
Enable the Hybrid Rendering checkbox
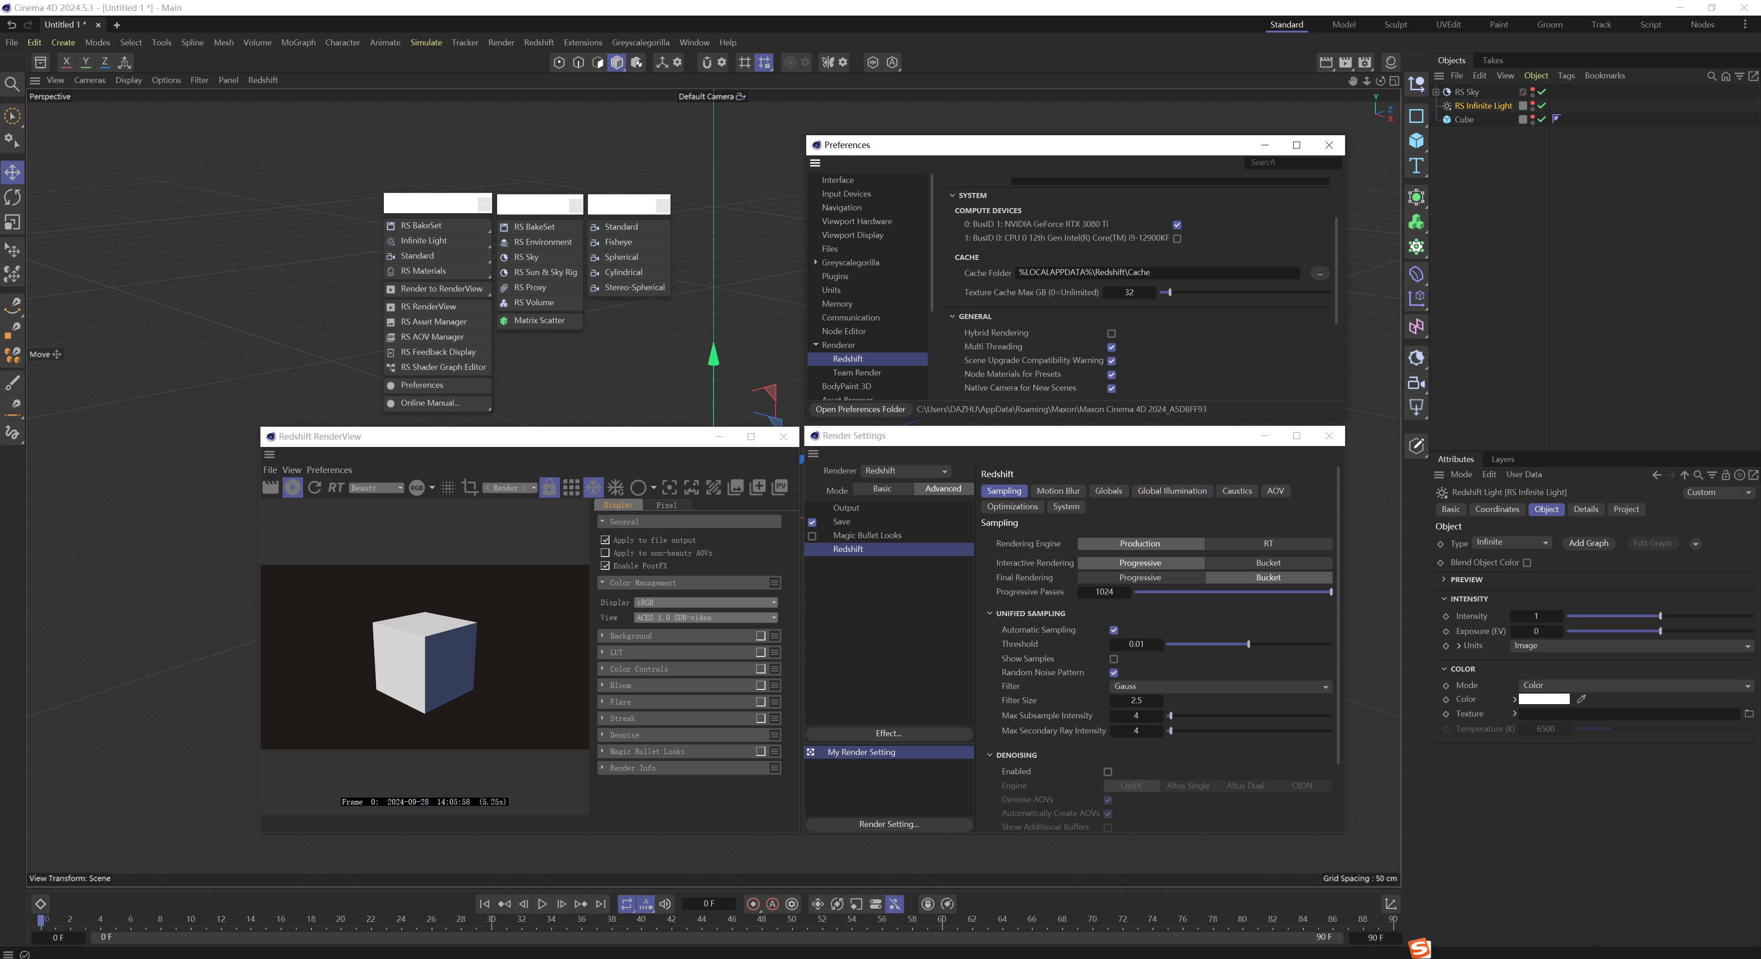tap(1112, 333)
